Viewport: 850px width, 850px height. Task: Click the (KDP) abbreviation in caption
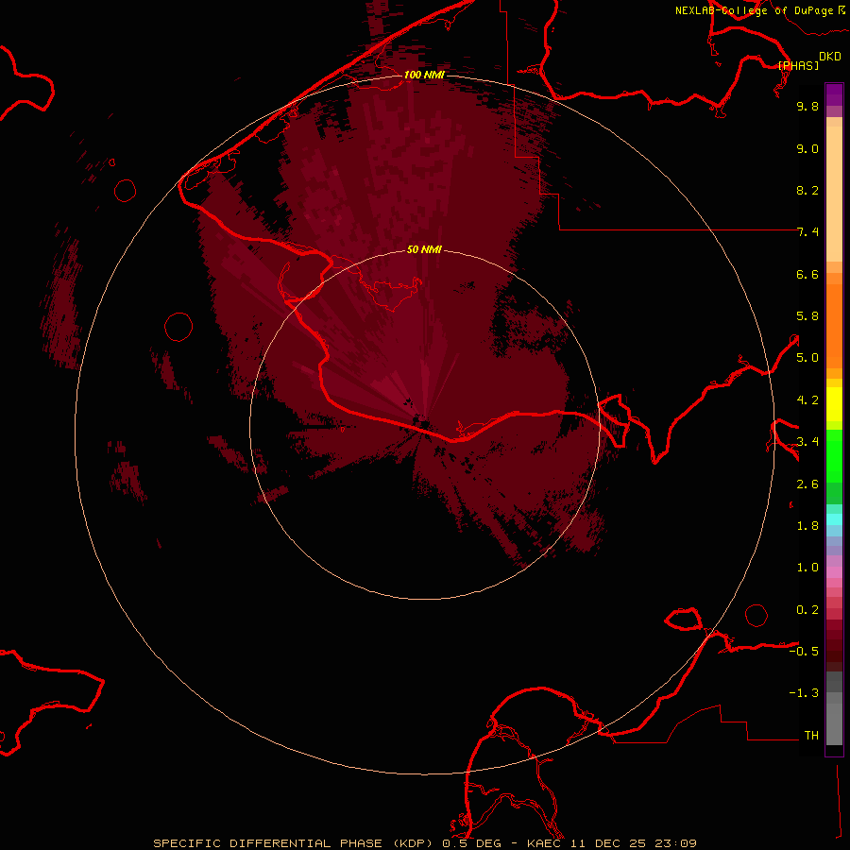coord(413,843)
